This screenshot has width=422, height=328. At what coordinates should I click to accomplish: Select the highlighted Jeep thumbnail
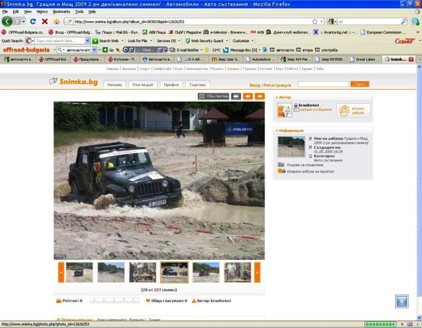(x=174, y=272)
